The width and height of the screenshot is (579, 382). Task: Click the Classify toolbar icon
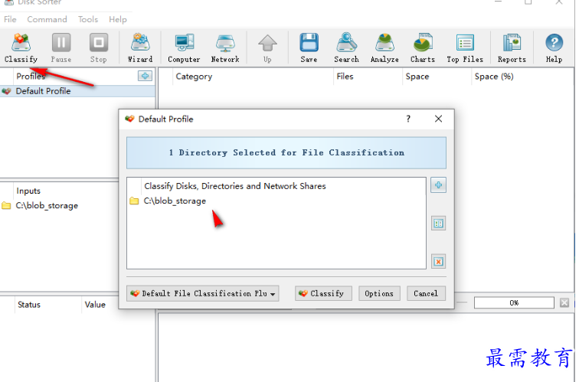[21, 48]
